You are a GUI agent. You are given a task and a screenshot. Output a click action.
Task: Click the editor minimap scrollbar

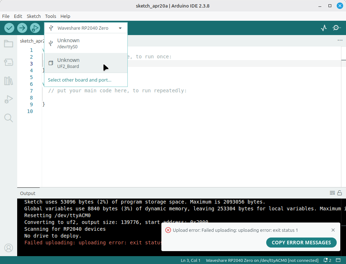(x=343, y=117)
